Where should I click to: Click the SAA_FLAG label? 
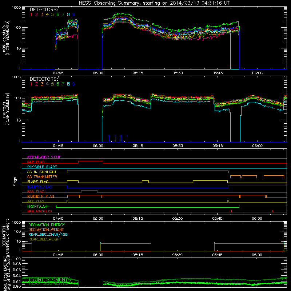point(36,191)
